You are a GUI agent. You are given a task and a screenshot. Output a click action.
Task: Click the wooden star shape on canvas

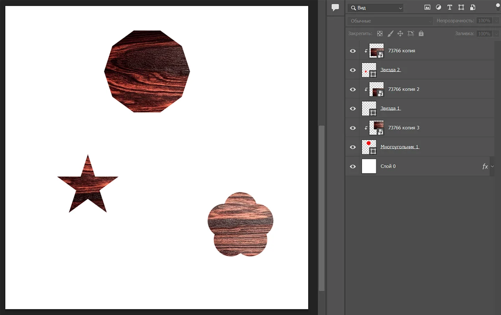click(88, 184)
